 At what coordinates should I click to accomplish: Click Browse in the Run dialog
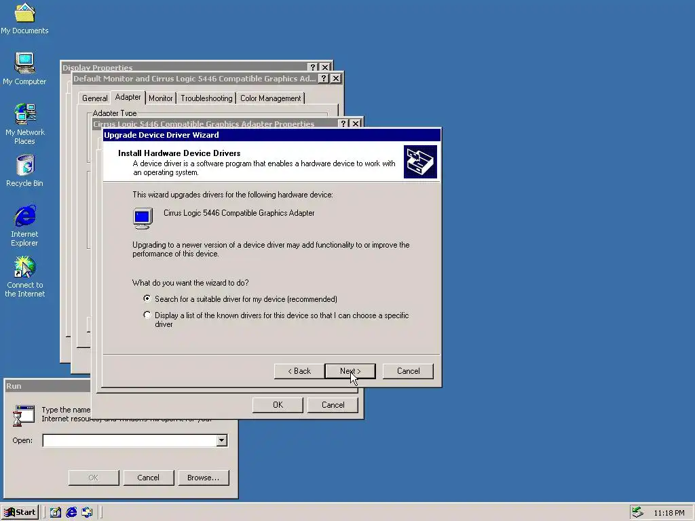[204, 478]
